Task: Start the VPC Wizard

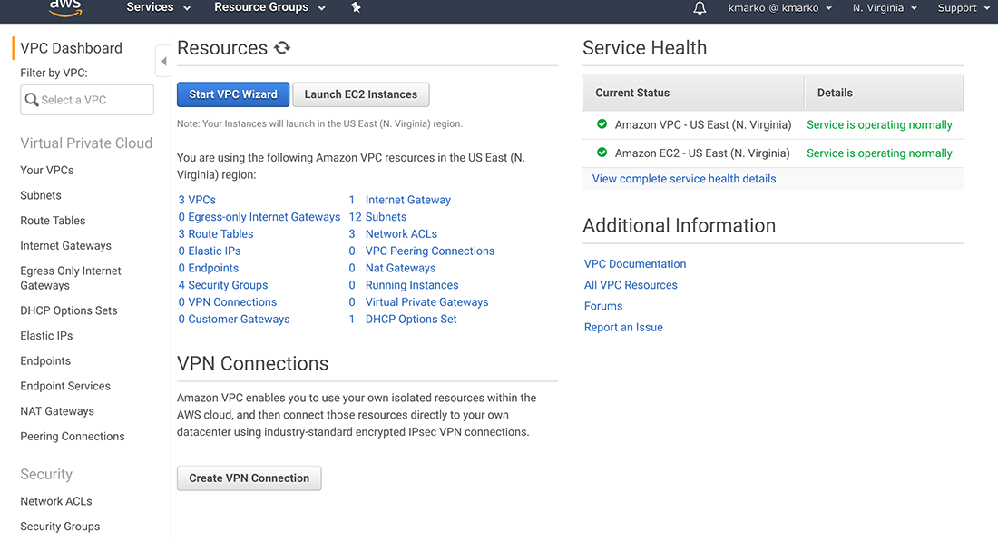Action: 232,94
